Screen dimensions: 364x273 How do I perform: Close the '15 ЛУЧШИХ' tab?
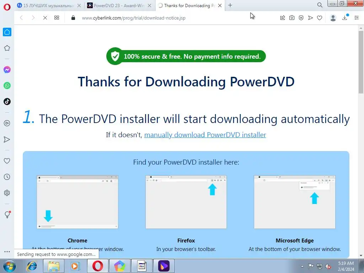(x=79, y=5)
